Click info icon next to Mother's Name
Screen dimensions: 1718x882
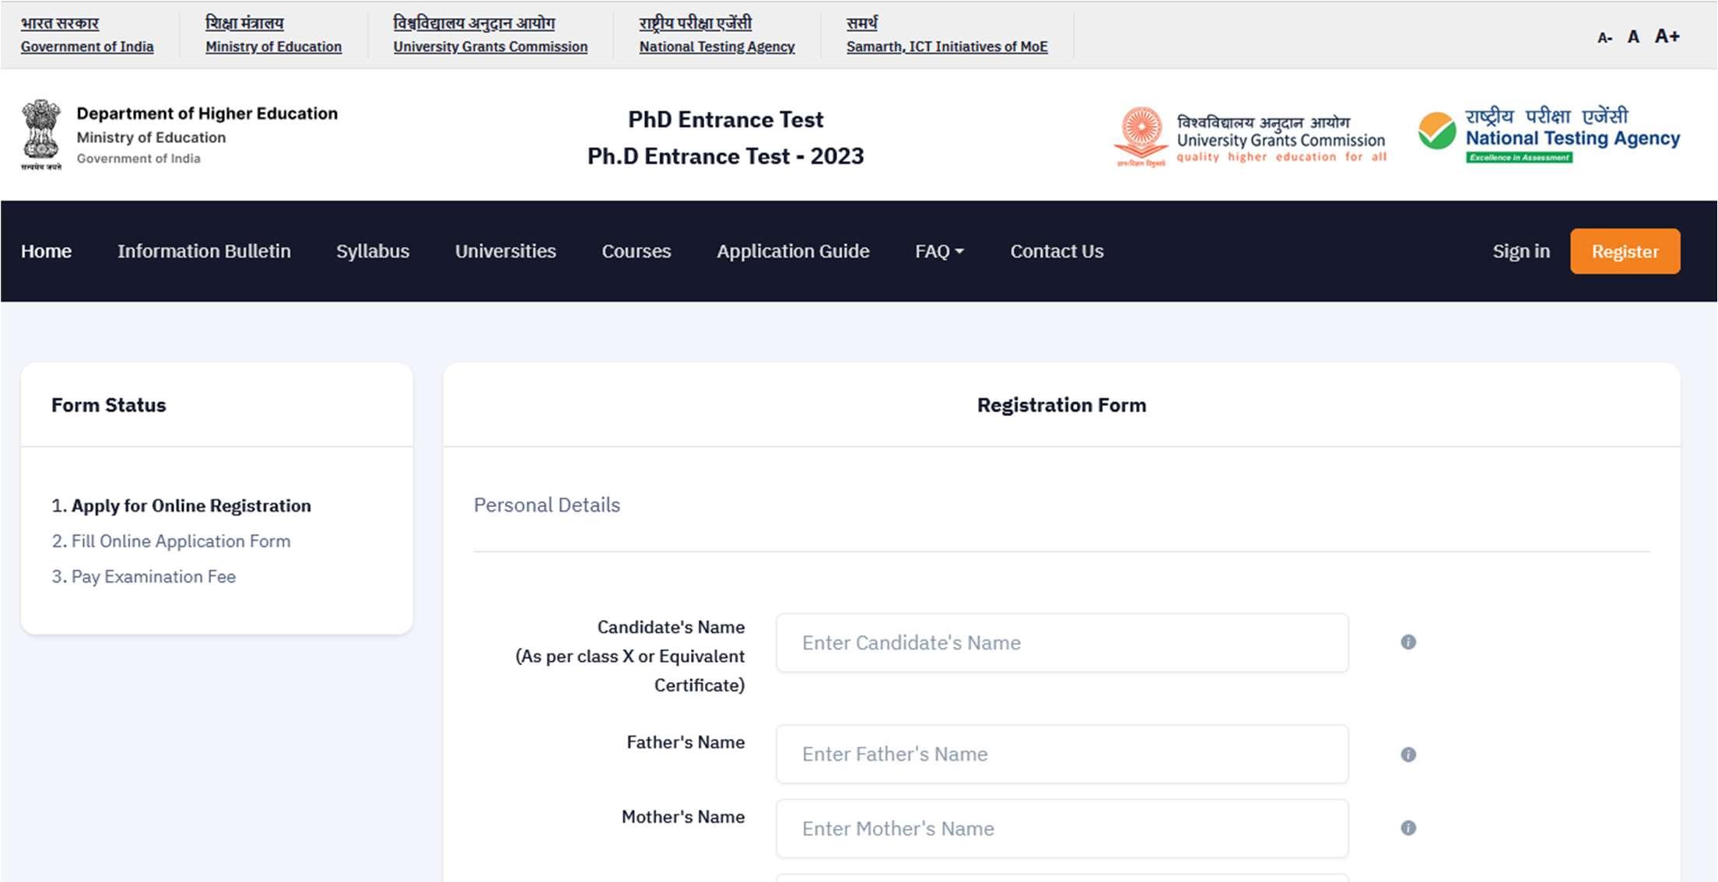point(1408,828)
